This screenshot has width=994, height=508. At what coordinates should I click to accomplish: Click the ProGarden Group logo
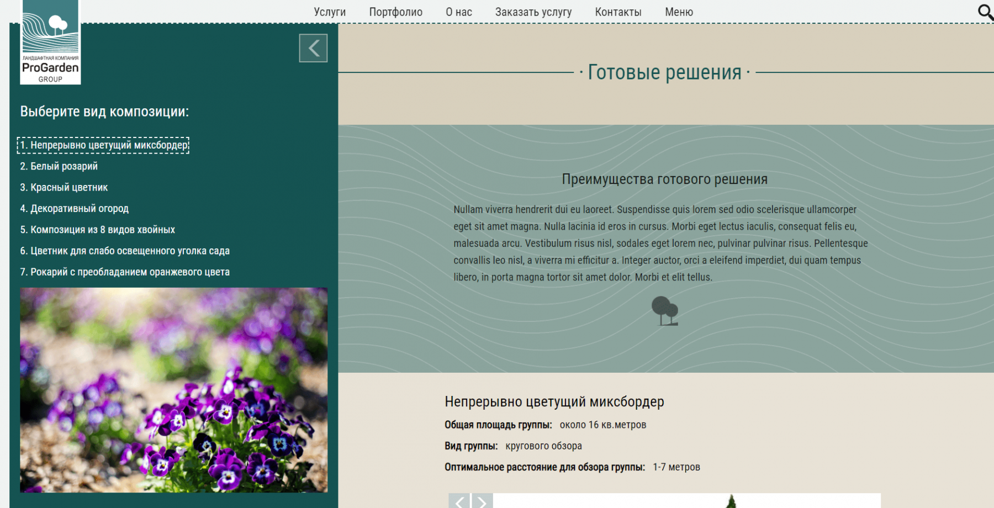[50, 43]
